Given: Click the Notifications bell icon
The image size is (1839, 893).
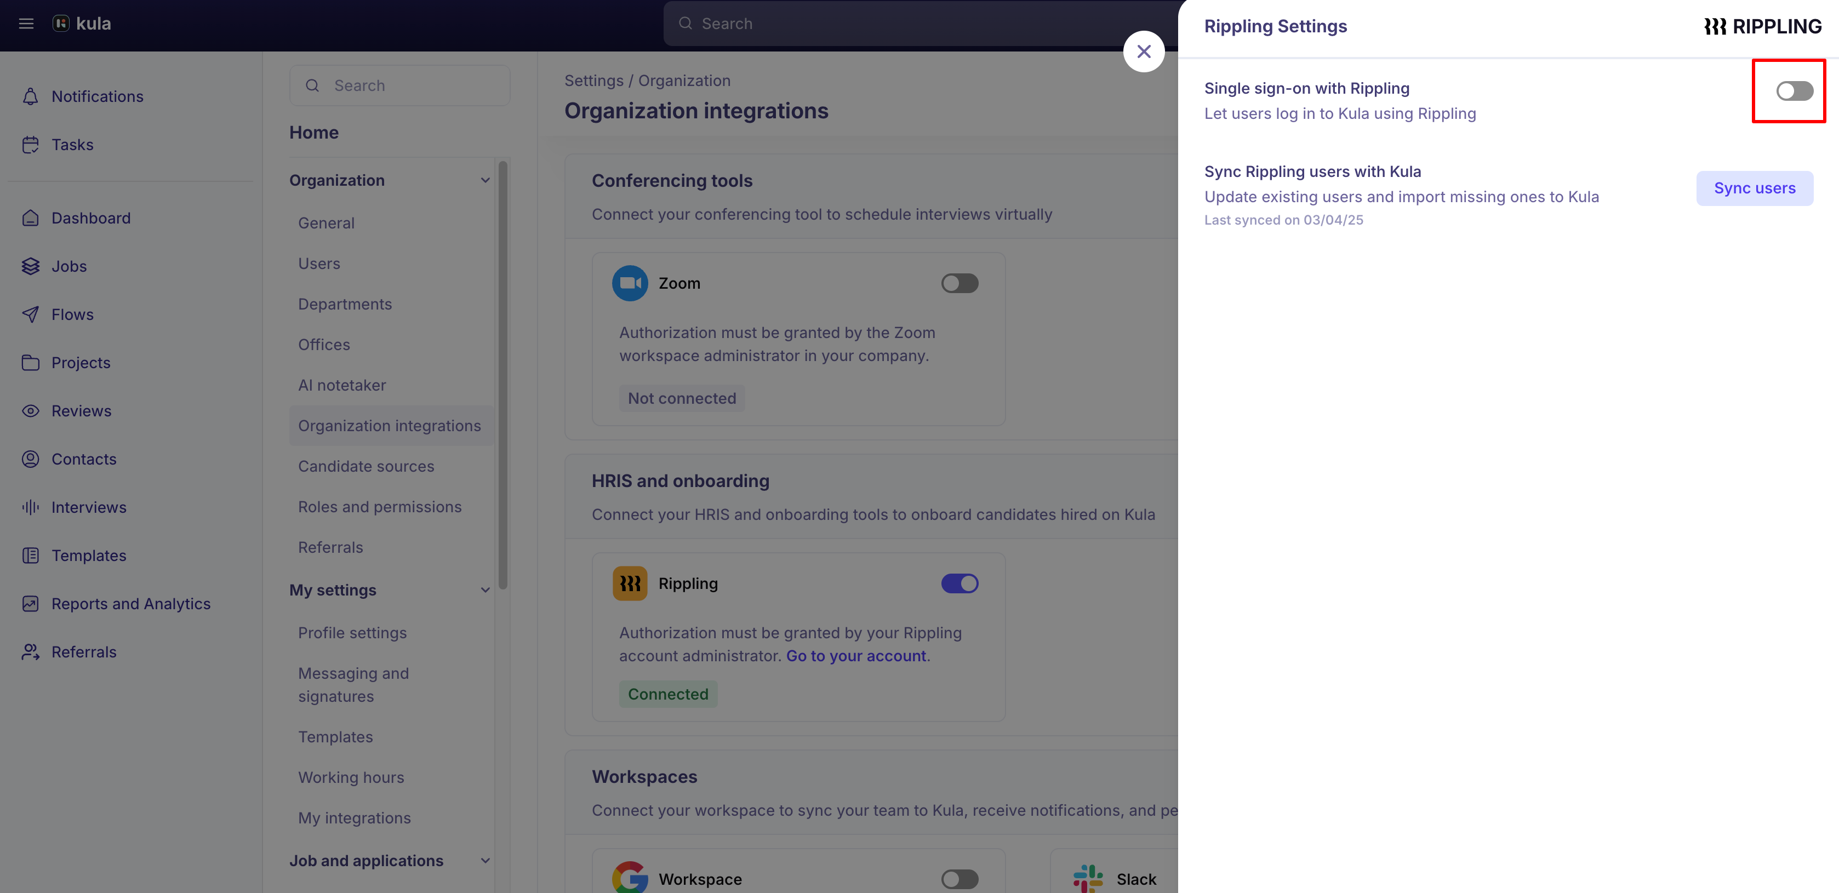Looking at the screenshot, I should (31, 96).
